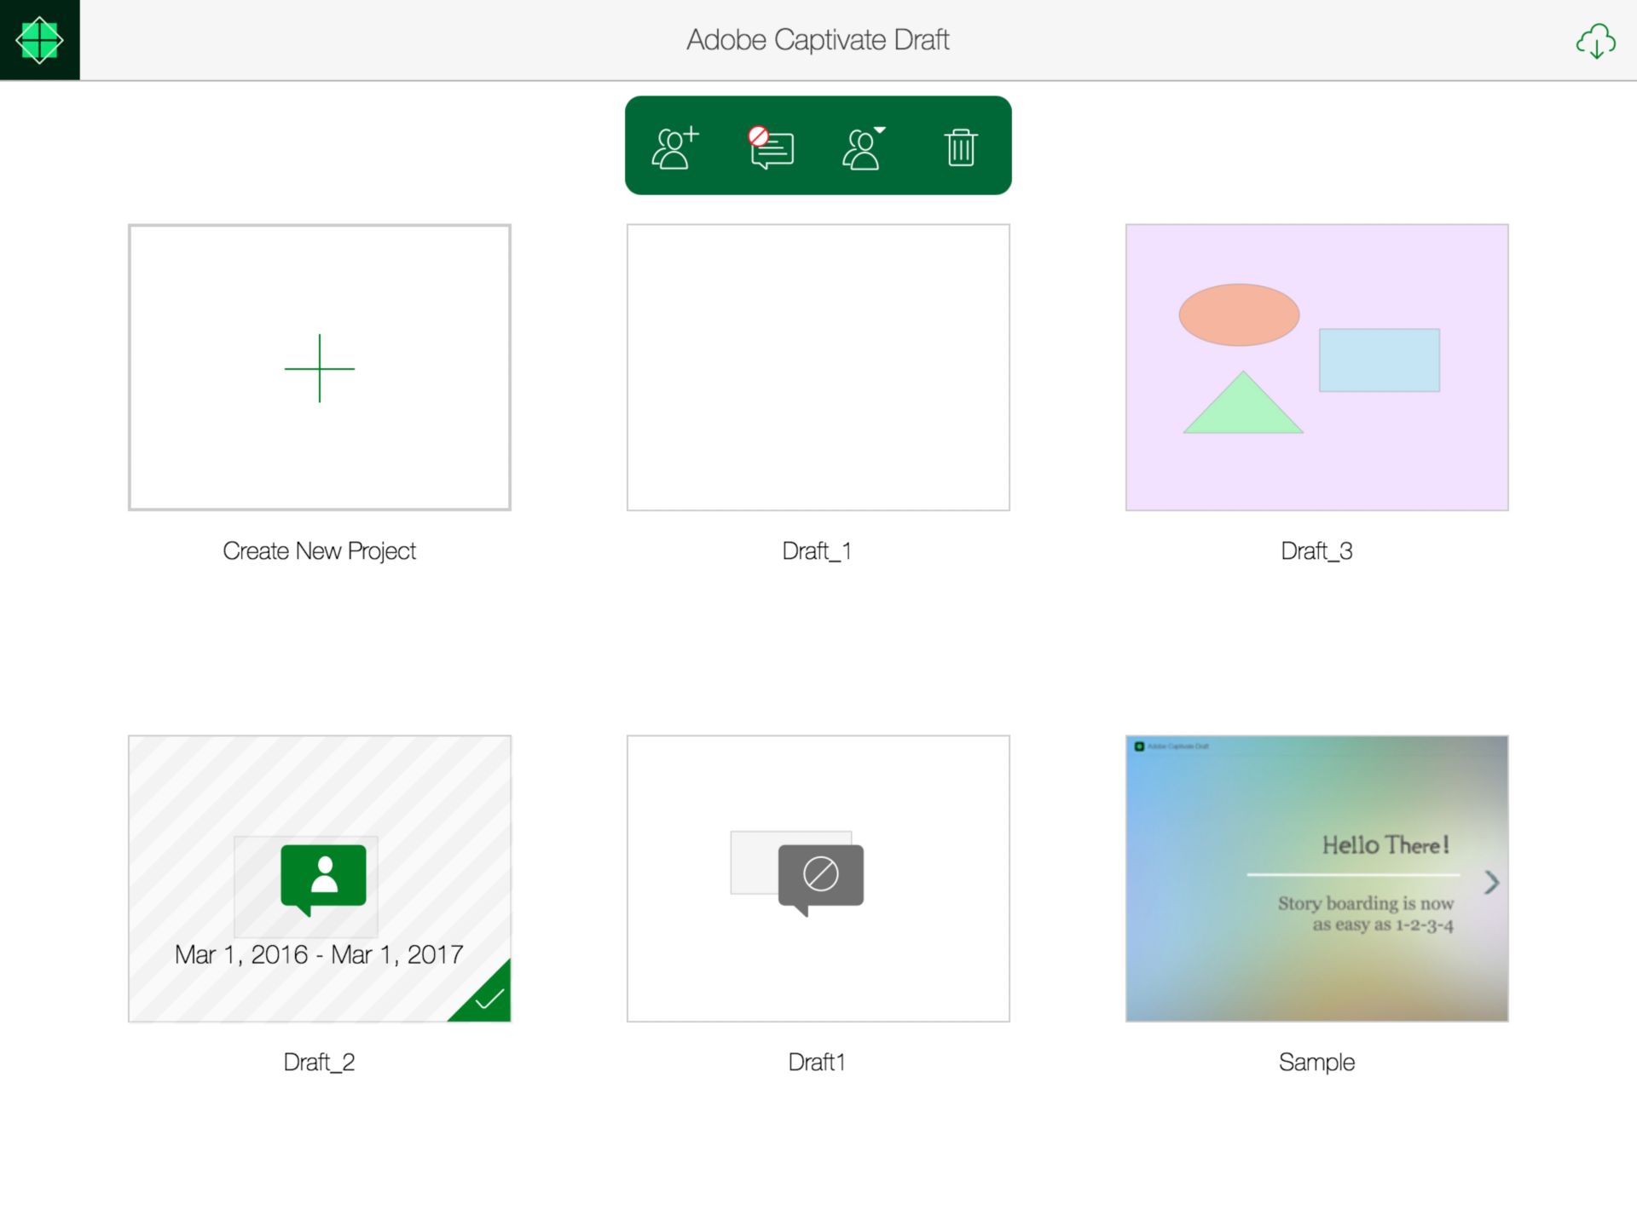Click the trash delete icon

961,147
